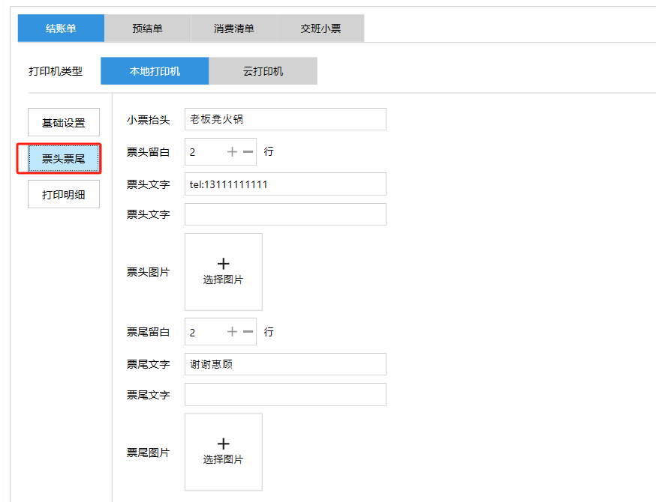Click the minus icon for 票头留白
The height and width of the screenshot is (502, 656).
[x=248, y=152]
